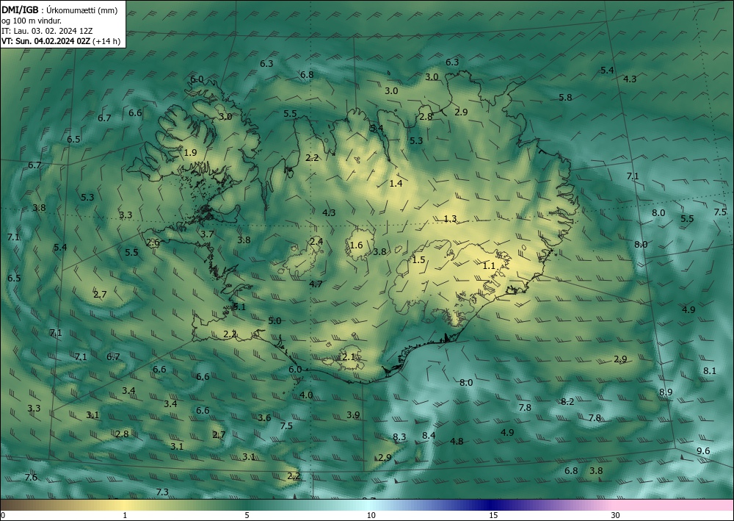This screenshot has height=521, width=734.
Task: Click the 7.6 value in the southwest corner
Action: pos(31,477)
